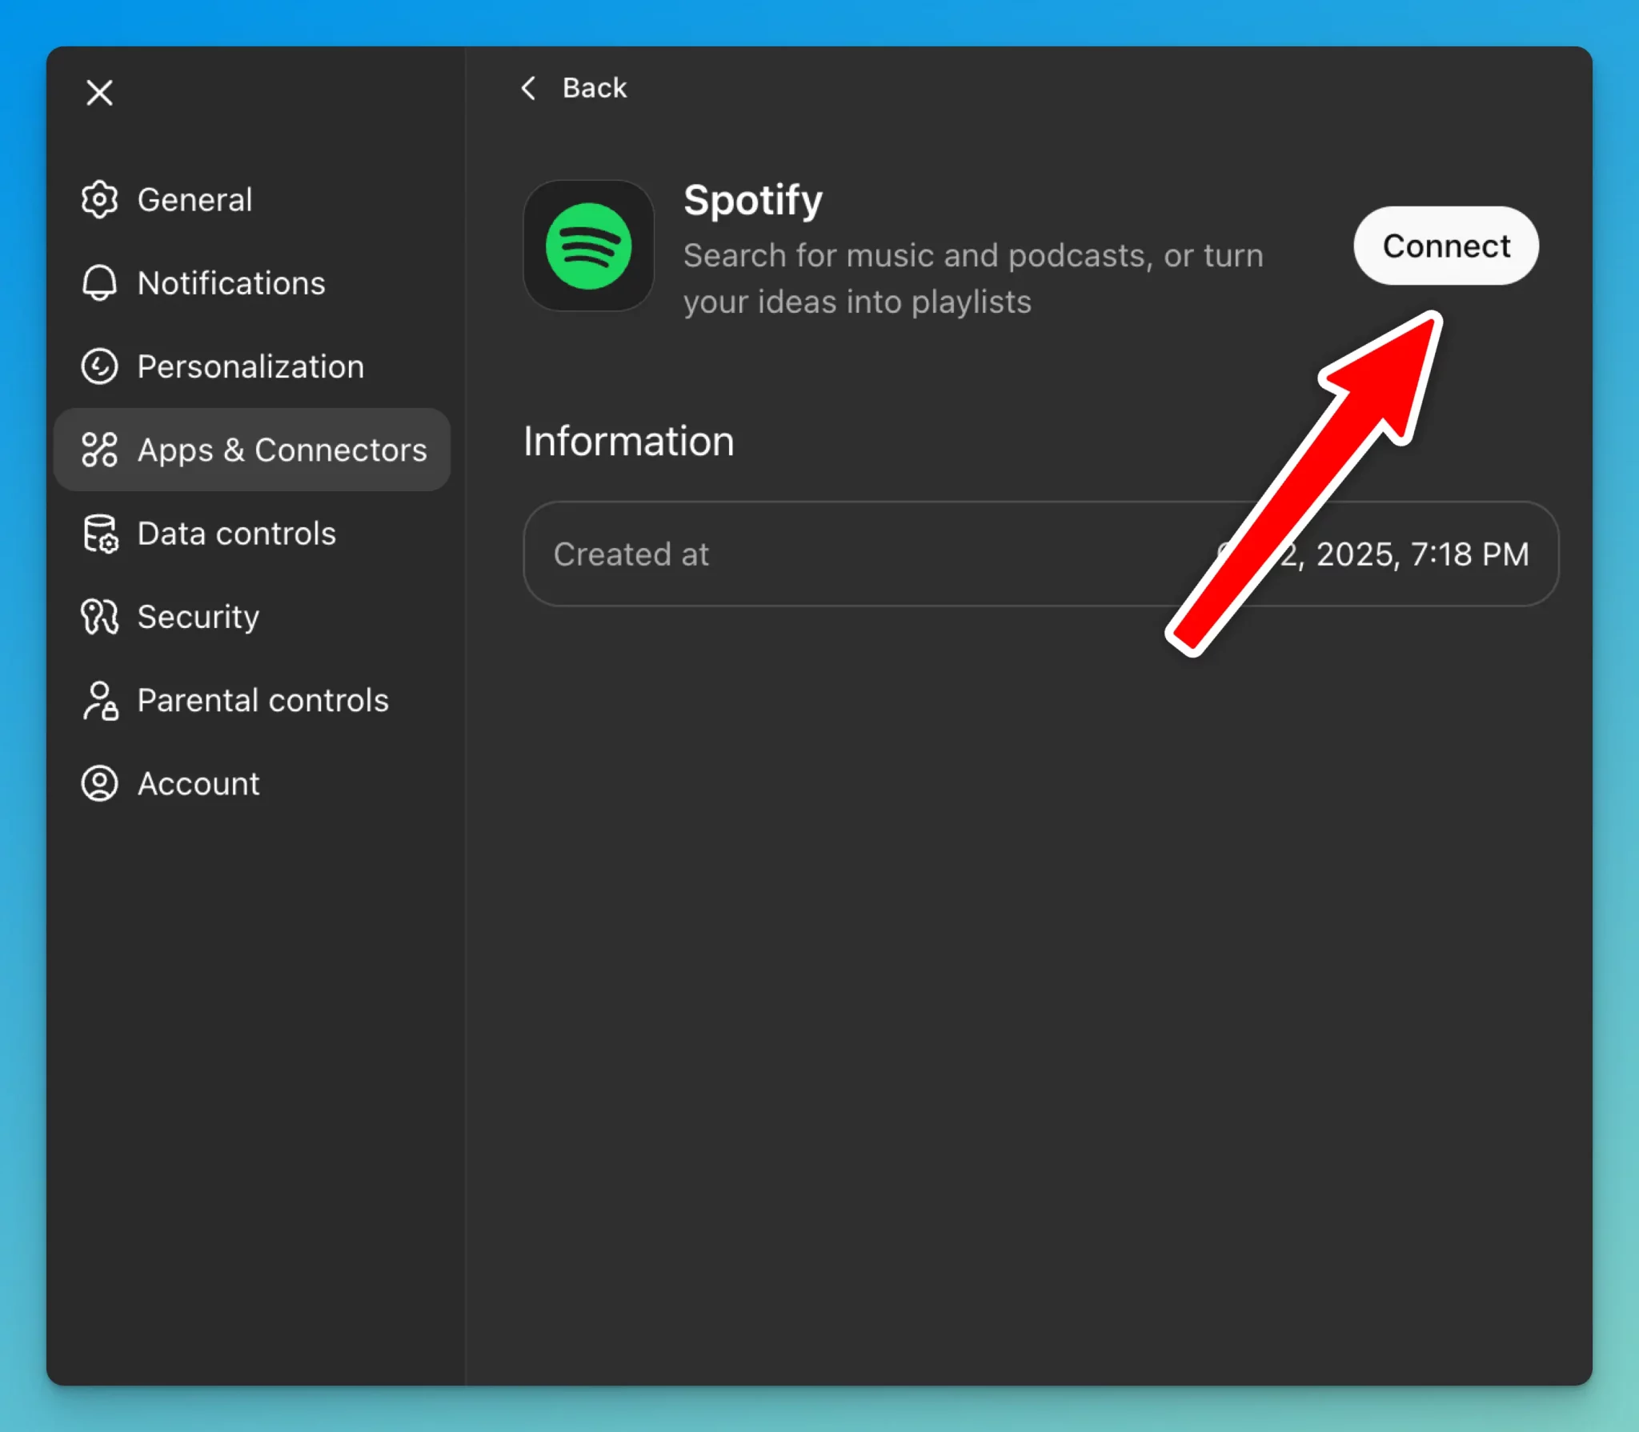Click the Data controls database icon

[99, 534]
